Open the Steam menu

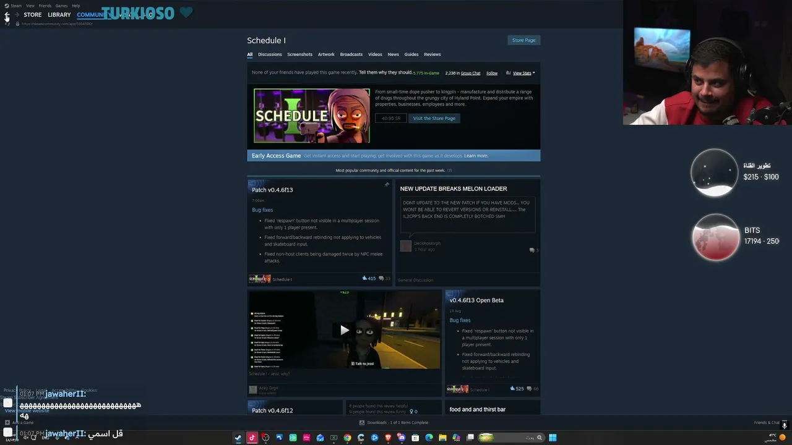coord(16,6)
